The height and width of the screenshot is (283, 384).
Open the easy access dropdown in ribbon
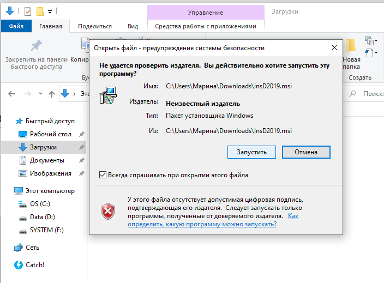click(x=371, y=53)
